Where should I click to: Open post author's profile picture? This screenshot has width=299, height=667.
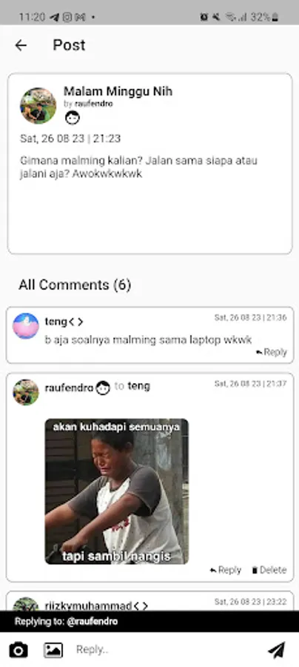38,105
